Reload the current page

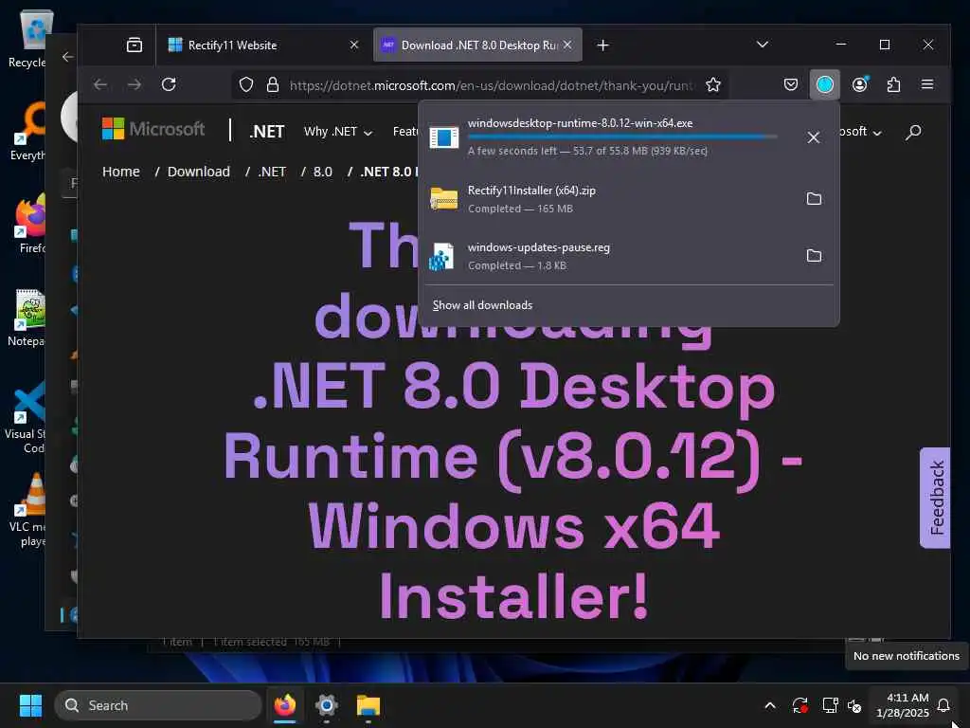point(169,84)
